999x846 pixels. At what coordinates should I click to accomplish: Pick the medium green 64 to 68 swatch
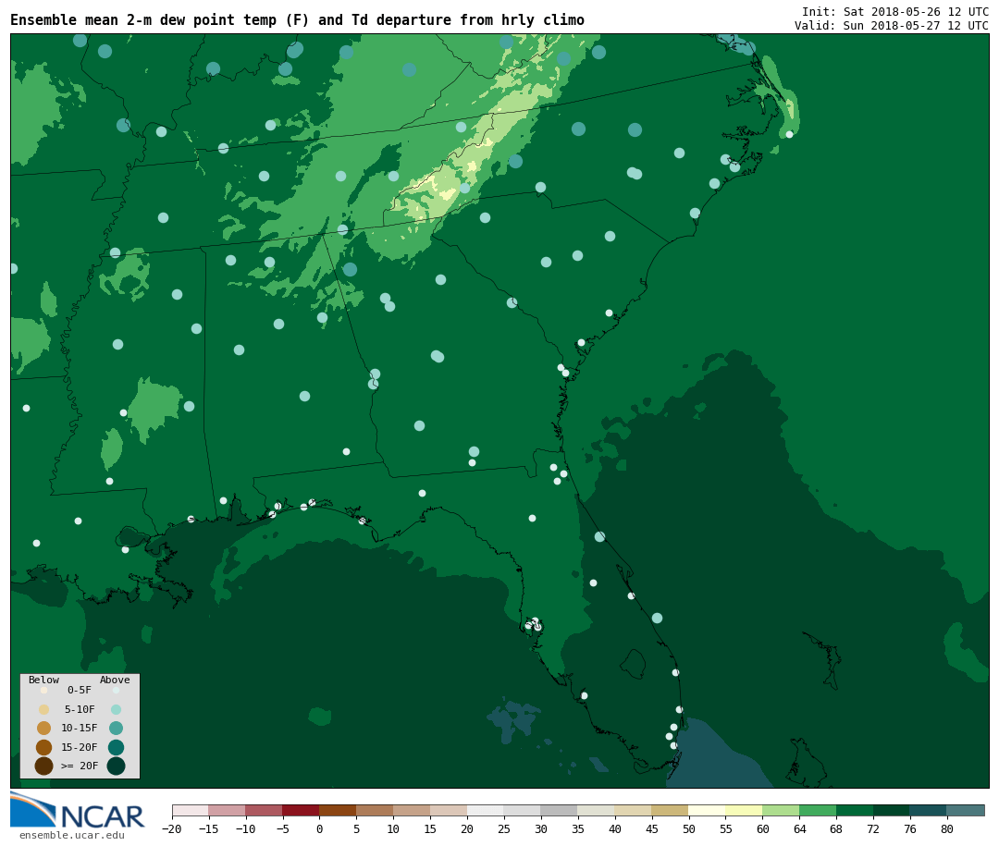(819, 810)
